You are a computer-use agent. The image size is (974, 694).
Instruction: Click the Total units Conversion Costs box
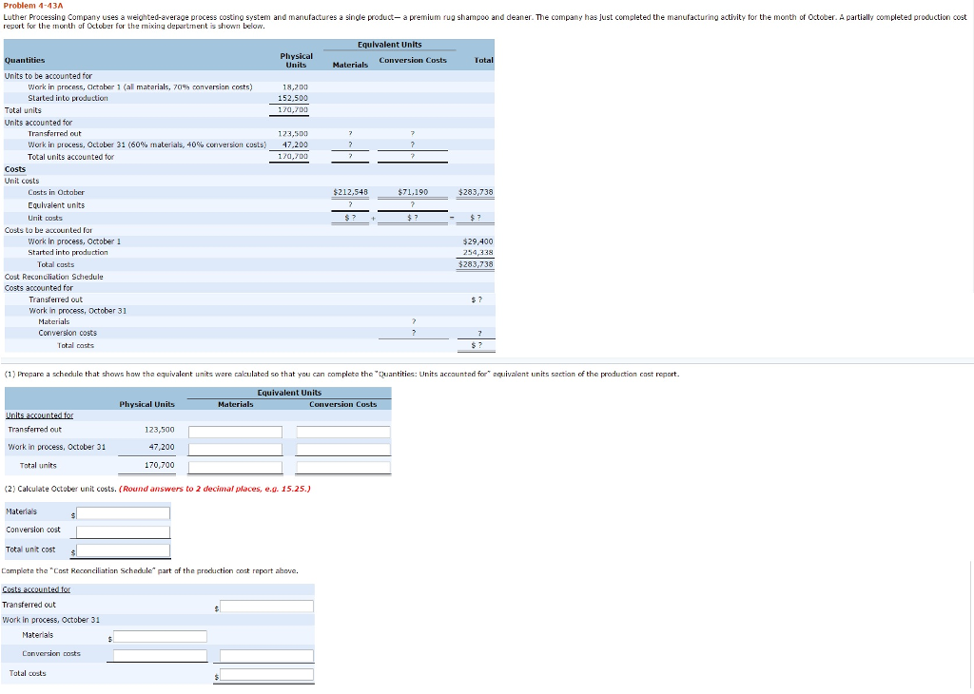coord(342,467)
